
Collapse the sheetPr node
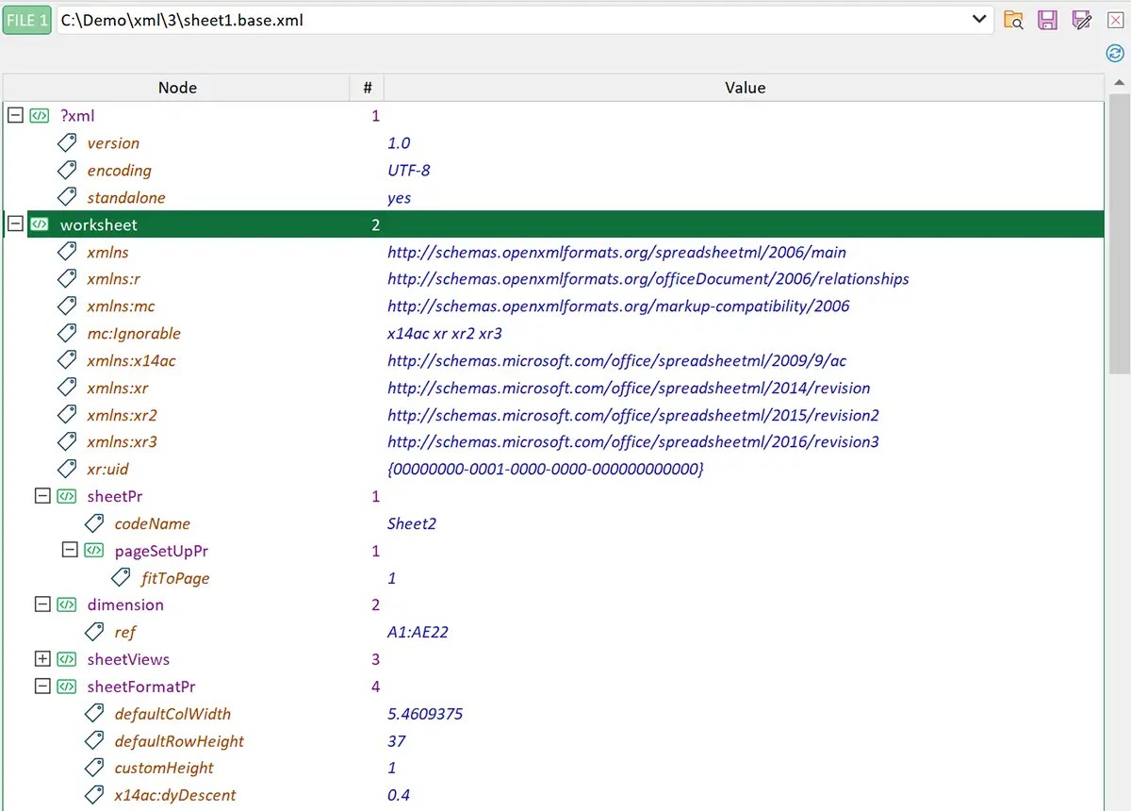click(41, 496)
